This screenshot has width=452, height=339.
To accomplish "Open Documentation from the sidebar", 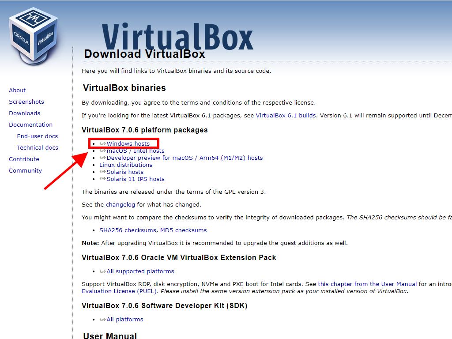I will pos(30,124).
